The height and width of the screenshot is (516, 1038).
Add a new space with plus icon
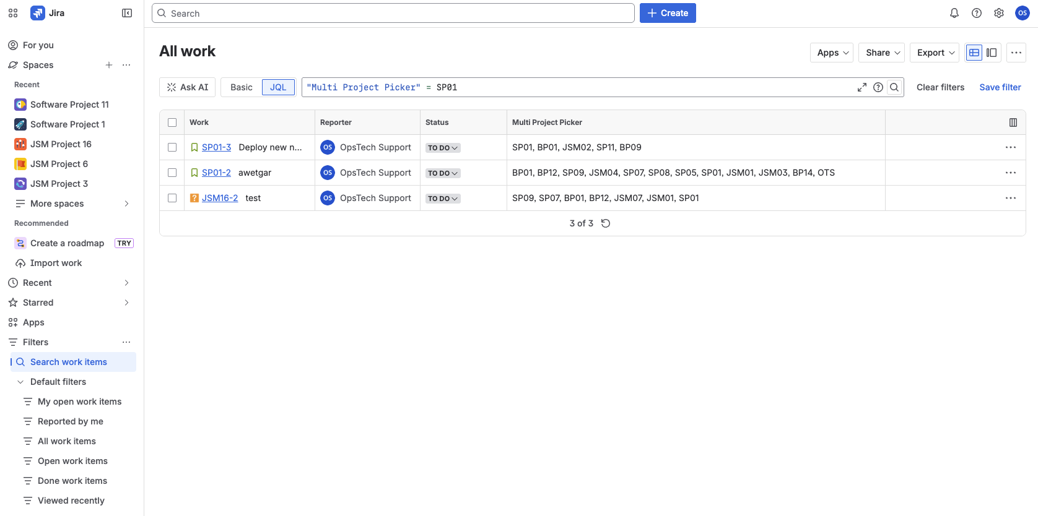coord(109,65)
